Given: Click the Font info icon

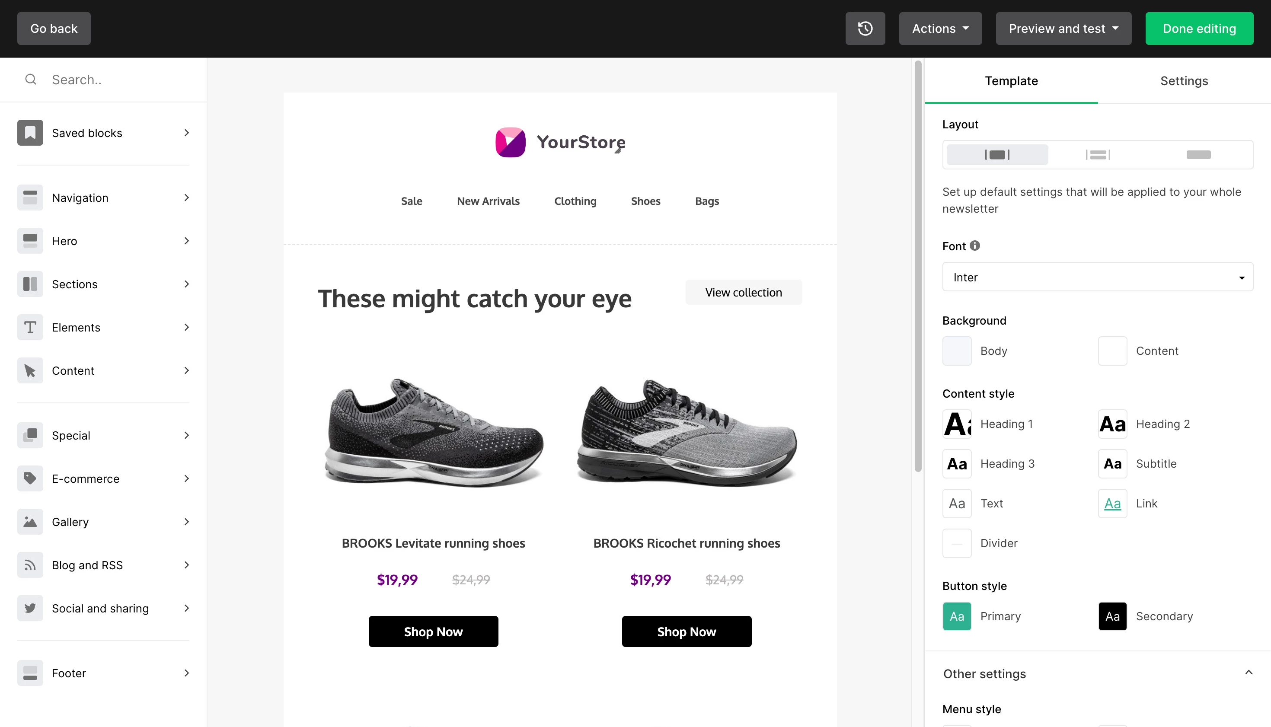Looking at the screenshot, I should click(974, 246).
